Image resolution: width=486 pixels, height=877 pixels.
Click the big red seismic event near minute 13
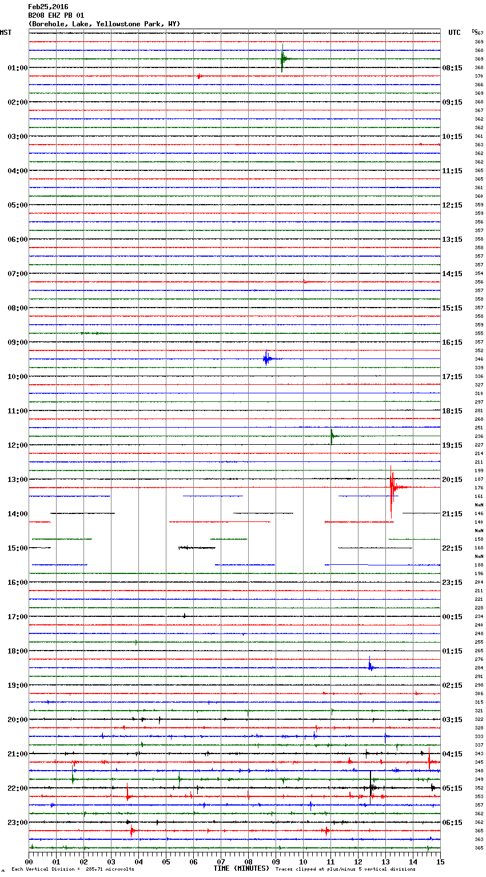(x=392, y=488)
